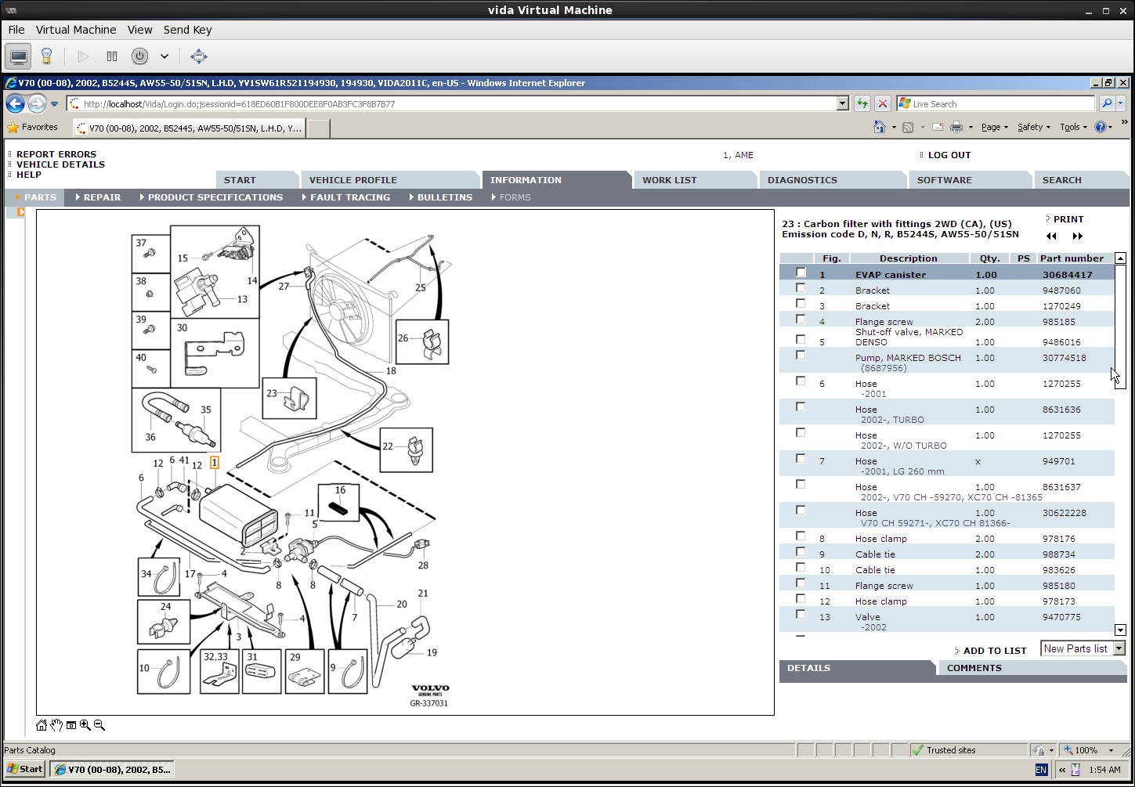Expand the VM shutdown options arrow
This screenshot has height=787, width=1135.
pyautogui.click(x=164, y=56)
